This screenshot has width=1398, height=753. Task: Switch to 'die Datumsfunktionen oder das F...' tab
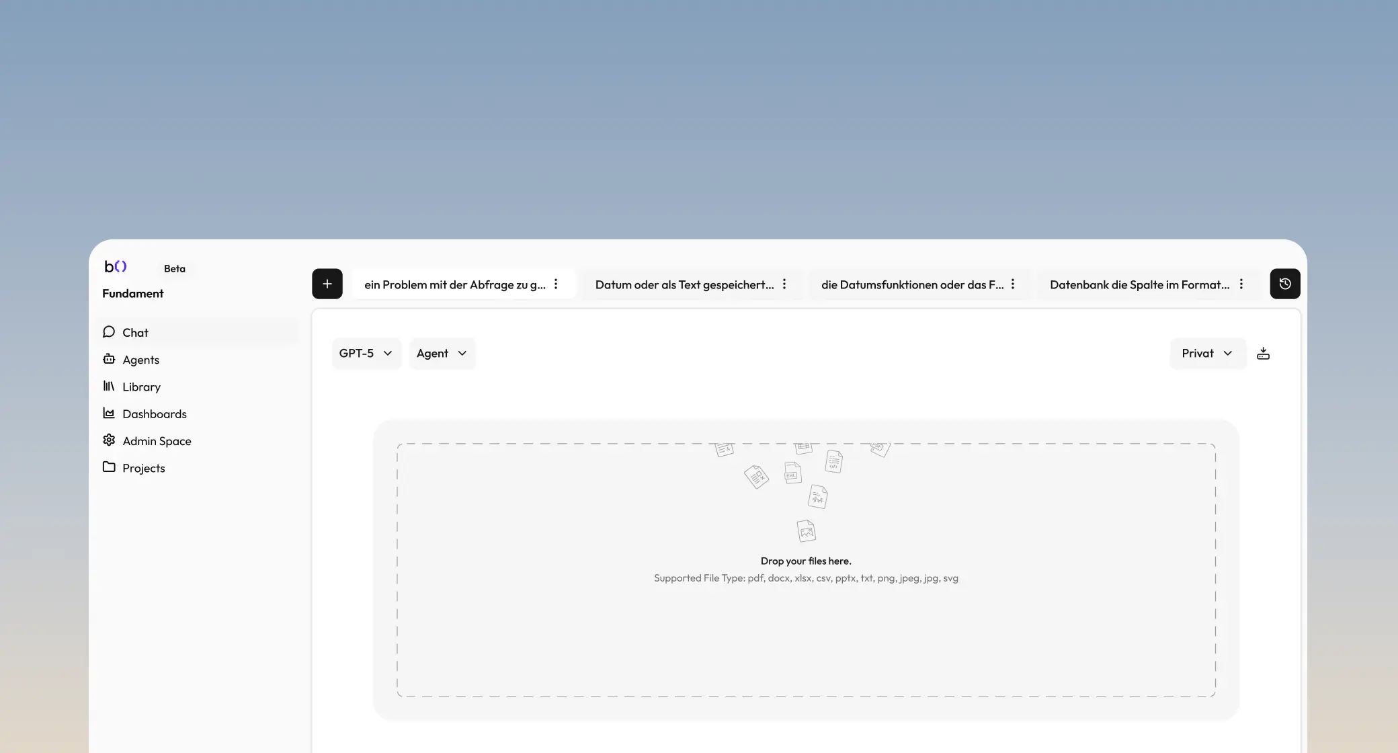(911, 284)
